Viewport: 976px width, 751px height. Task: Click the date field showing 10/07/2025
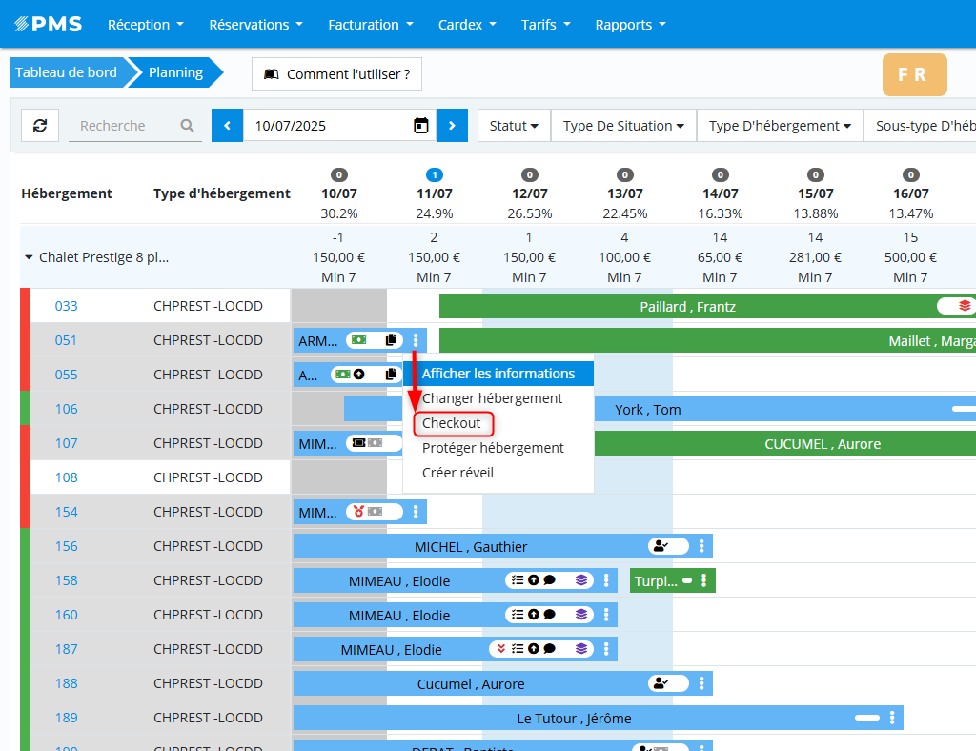(324, 126)
